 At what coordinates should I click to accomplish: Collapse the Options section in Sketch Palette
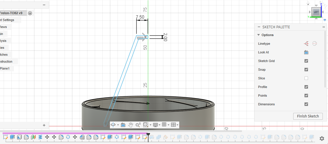(258, 35)
